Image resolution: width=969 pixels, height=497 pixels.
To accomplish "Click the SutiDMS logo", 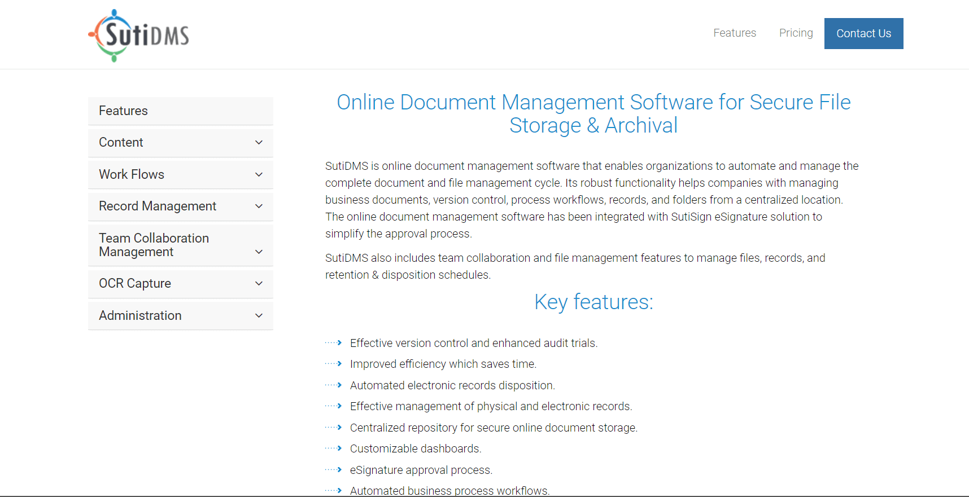I will pyautogui.click(x=139, y=36).
